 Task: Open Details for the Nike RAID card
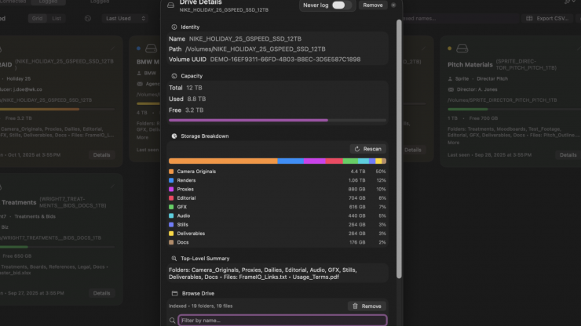tap(101, 155)
